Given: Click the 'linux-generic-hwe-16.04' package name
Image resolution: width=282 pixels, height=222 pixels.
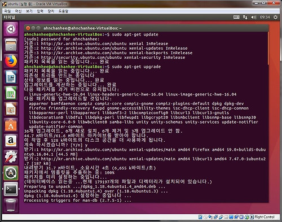Looking at the screenshot, I should [x=57, y=94].
